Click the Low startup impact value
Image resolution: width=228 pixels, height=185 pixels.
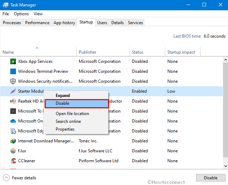click(x=171, y=91)
